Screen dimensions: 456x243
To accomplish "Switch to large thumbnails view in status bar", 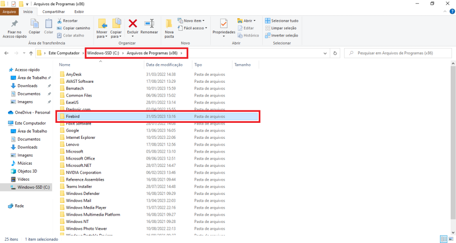I will click(x=450, y=239).
